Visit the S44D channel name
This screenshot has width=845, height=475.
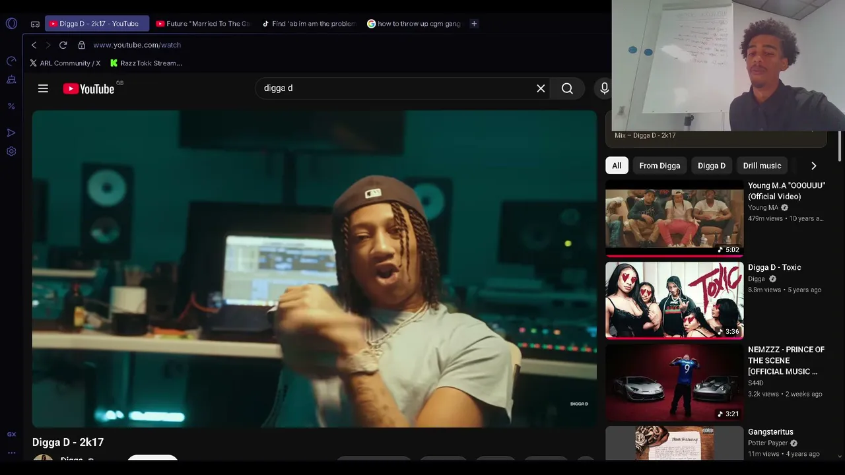756,383
